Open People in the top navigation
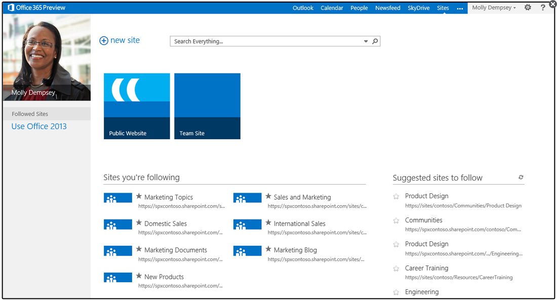Viewport: 557px width, 301px height. (359, 8)
